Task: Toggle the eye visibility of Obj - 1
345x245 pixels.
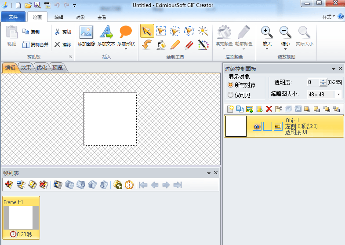Action: click(257, 127)
